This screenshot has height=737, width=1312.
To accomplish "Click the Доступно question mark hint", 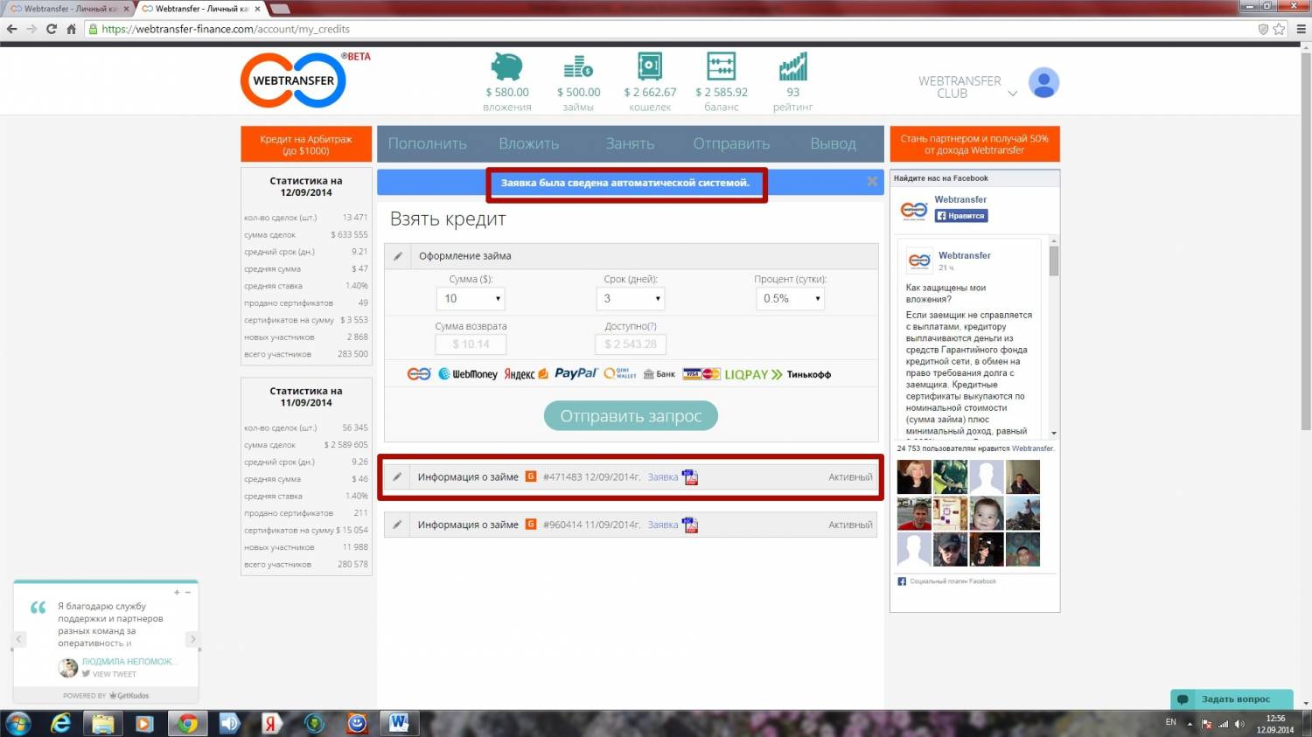I will tap(652, 326).
